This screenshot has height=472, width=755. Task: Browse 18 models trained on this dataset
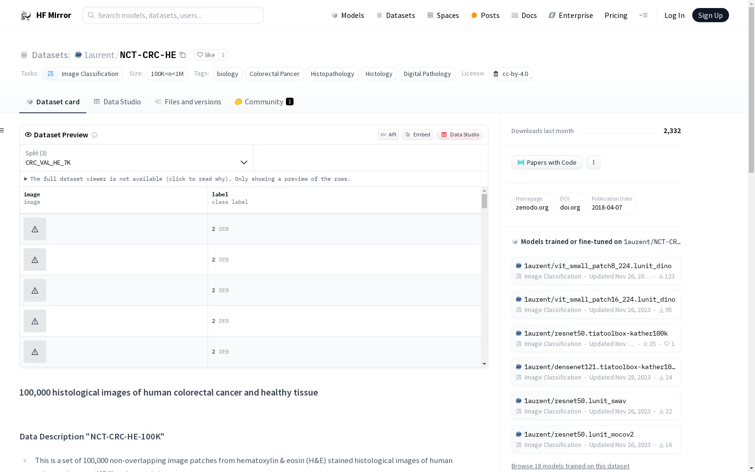570,466
